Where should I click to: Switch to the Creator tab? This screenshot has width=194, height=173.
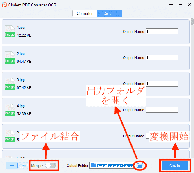pyautogui.click(x=110, y=13)
